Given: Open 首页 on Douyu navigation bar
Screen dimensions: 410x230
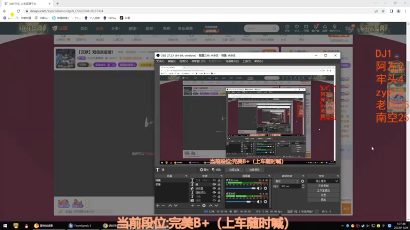Looking at the screenshot, I should point(84,29).
